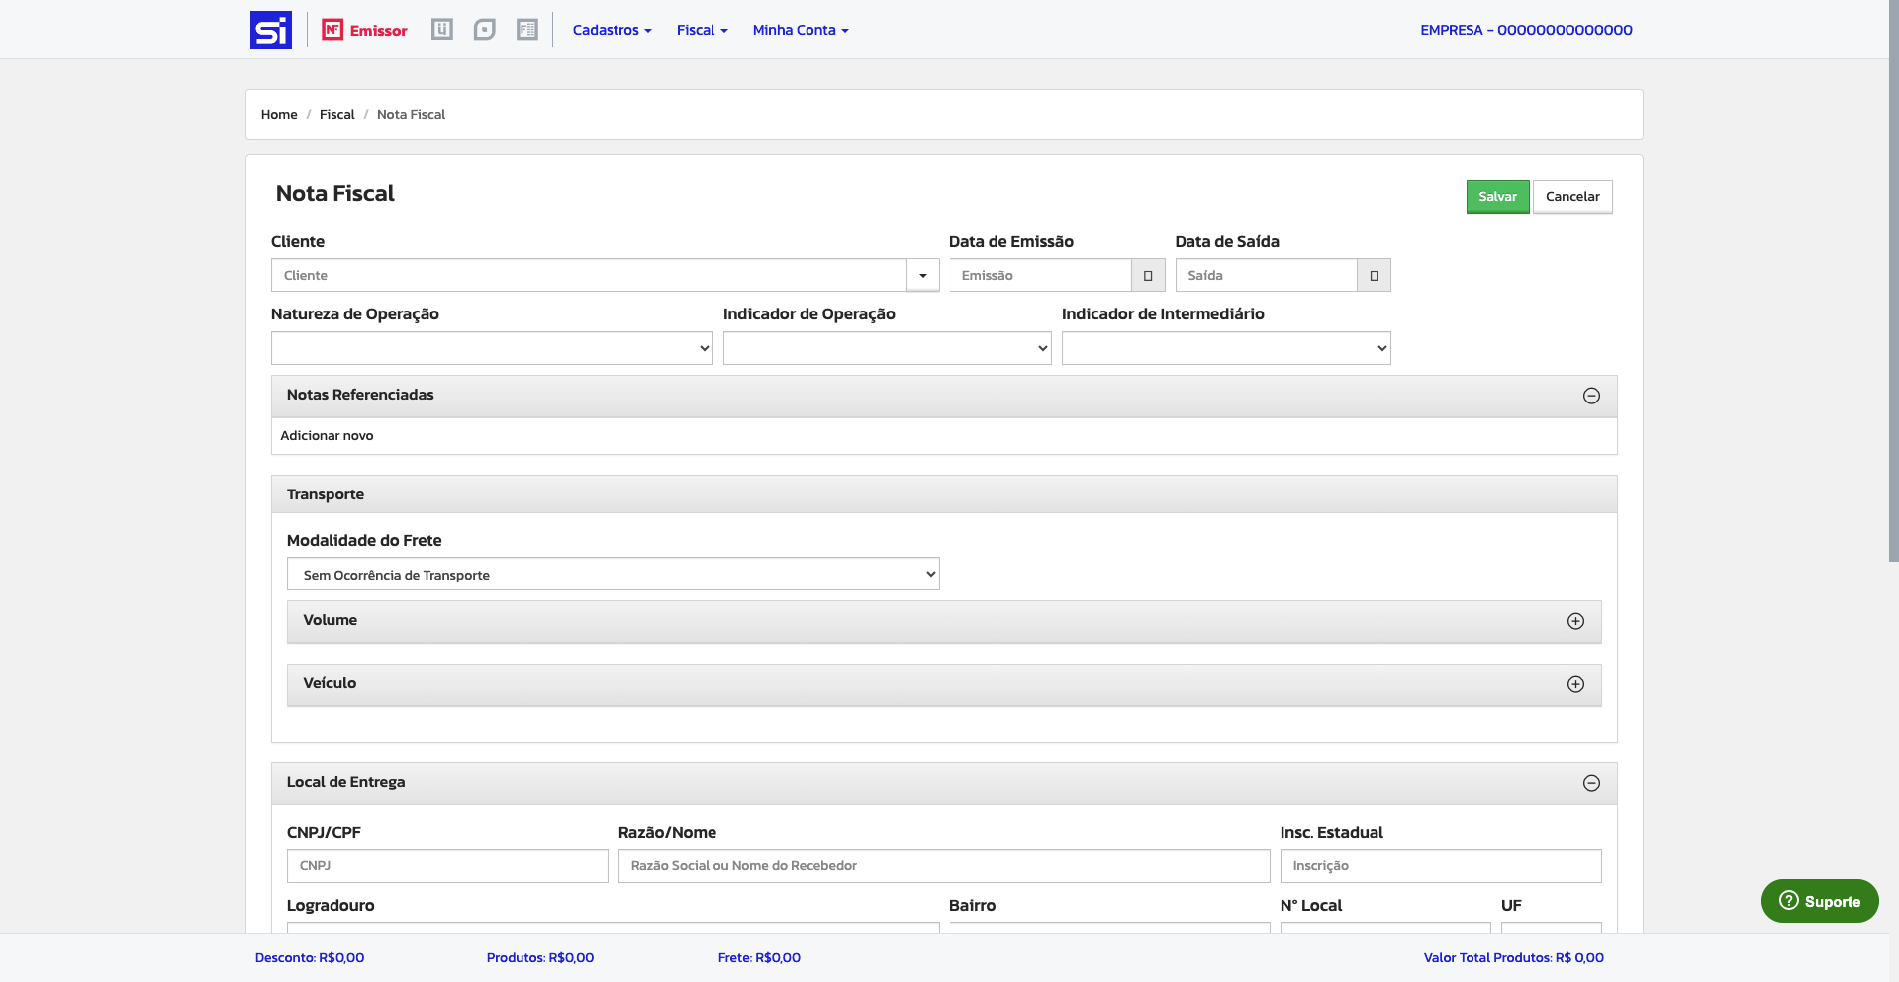Click the CNPJ input field
Image resolution: width=1899 pixels, height=982 pixels.
(447, 866)
